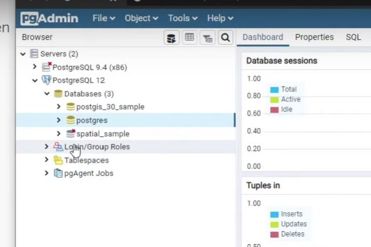This screenshot has width=371, height=247.
Task: Click the Tuples in chart title
Action: (263, 186)
